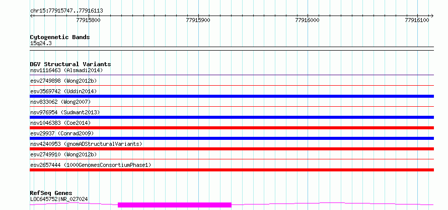Click the magenta exon block of LOC645752
This screenshot has width=448, height=210.
[175, 205]
